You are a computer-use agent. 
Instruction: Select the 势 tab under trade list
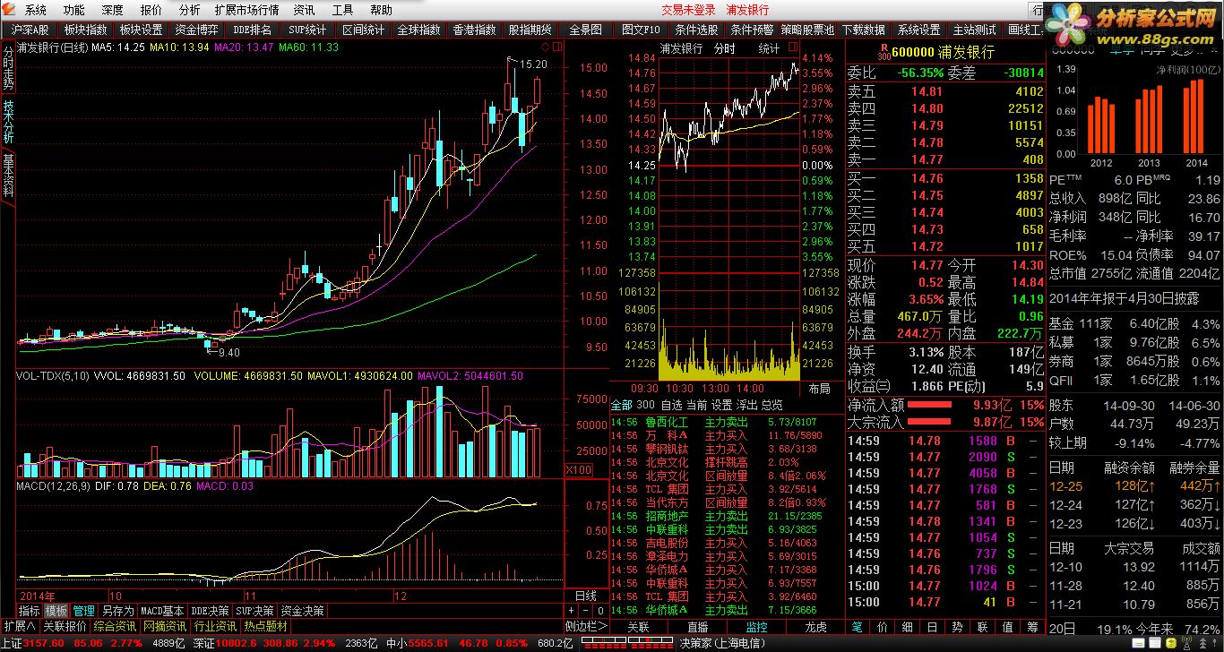click(x=958, y=627)
